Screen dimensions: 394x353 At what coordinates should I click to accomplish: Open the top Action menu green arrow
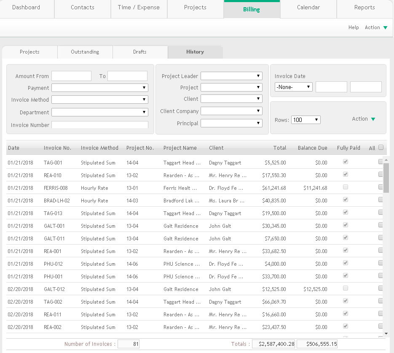(385, 28)
